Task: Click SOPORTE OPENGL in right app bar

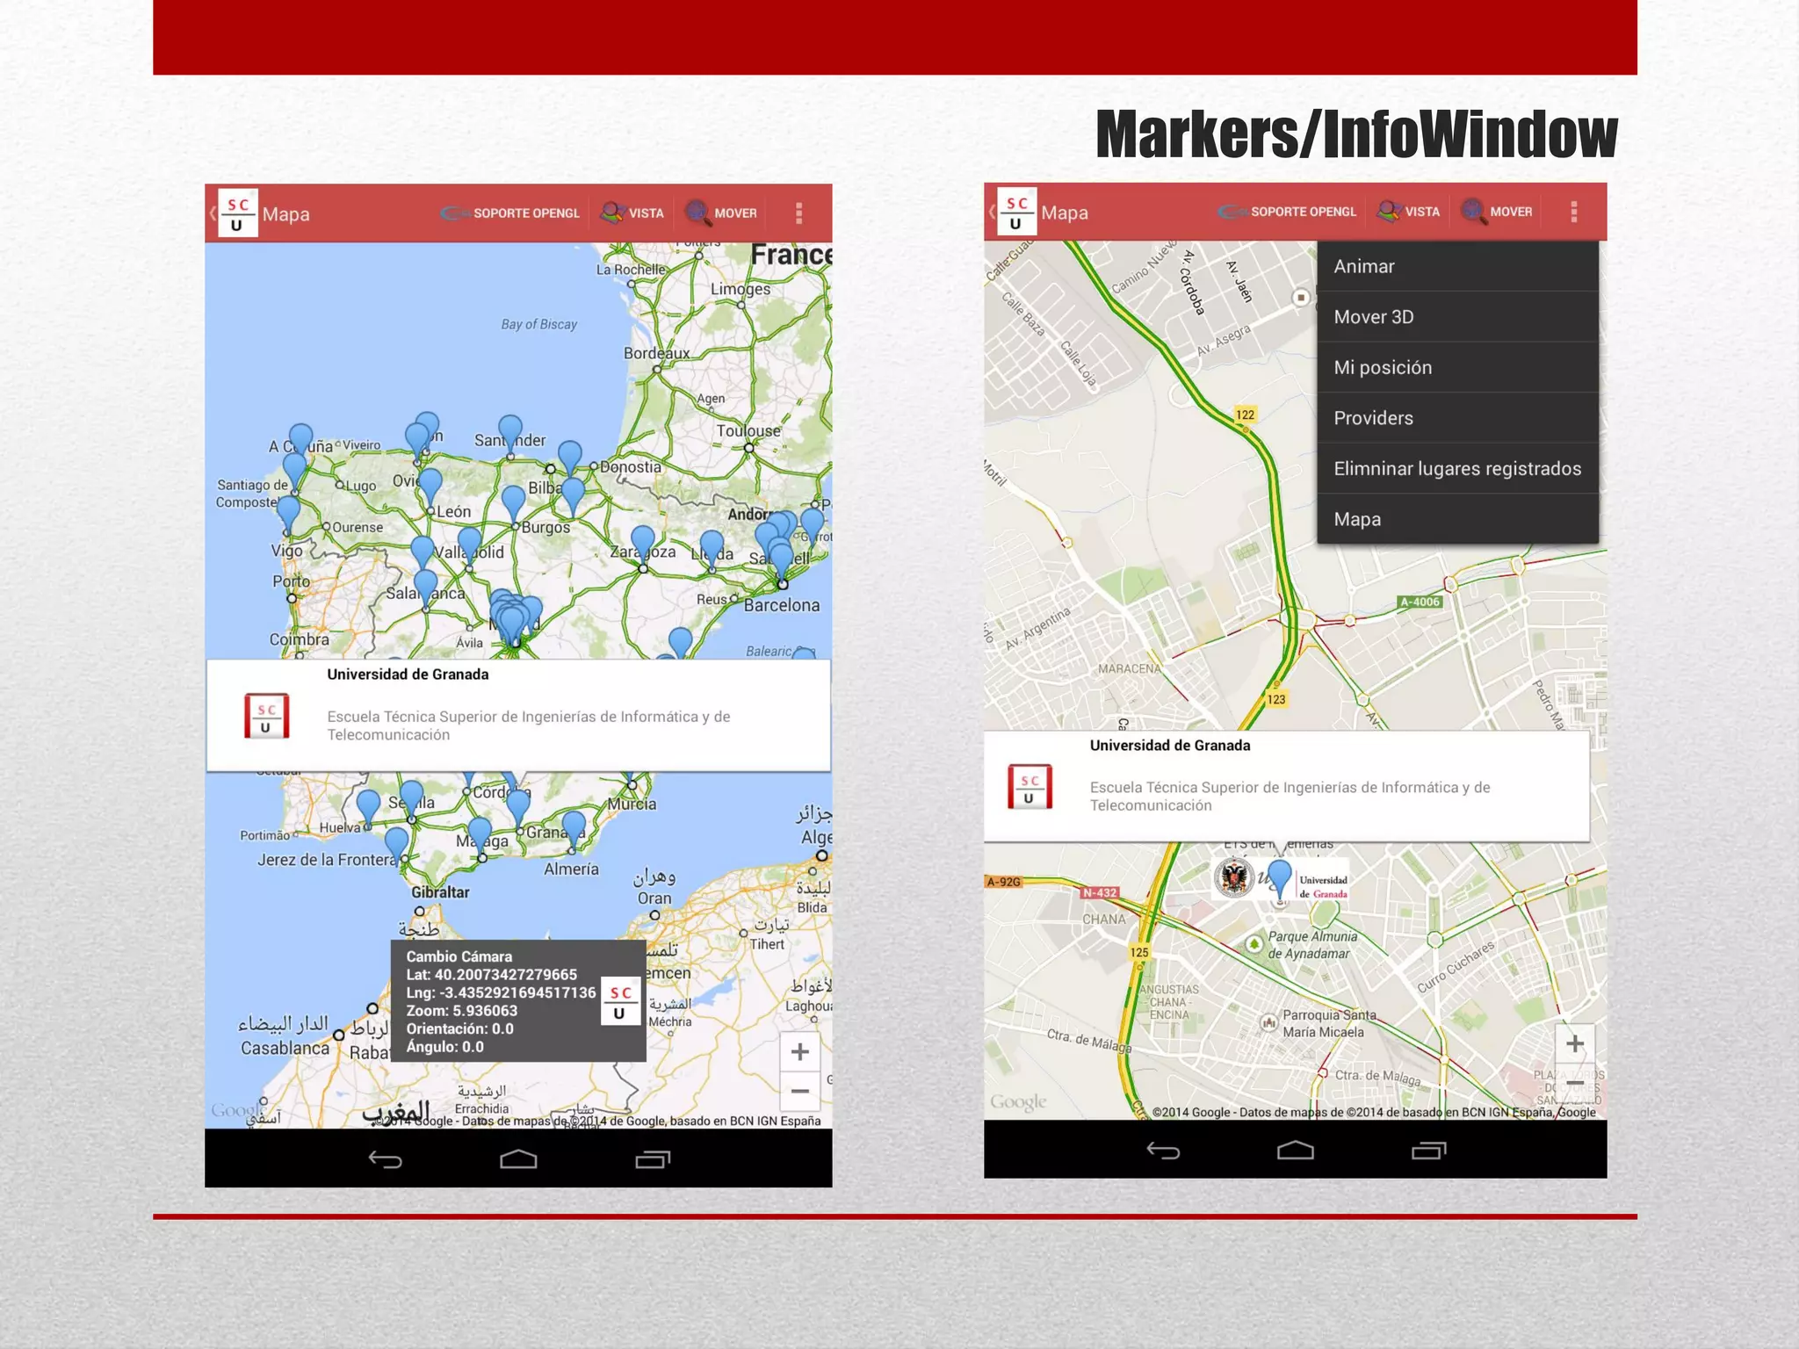Action: (x=1288, y=212)
